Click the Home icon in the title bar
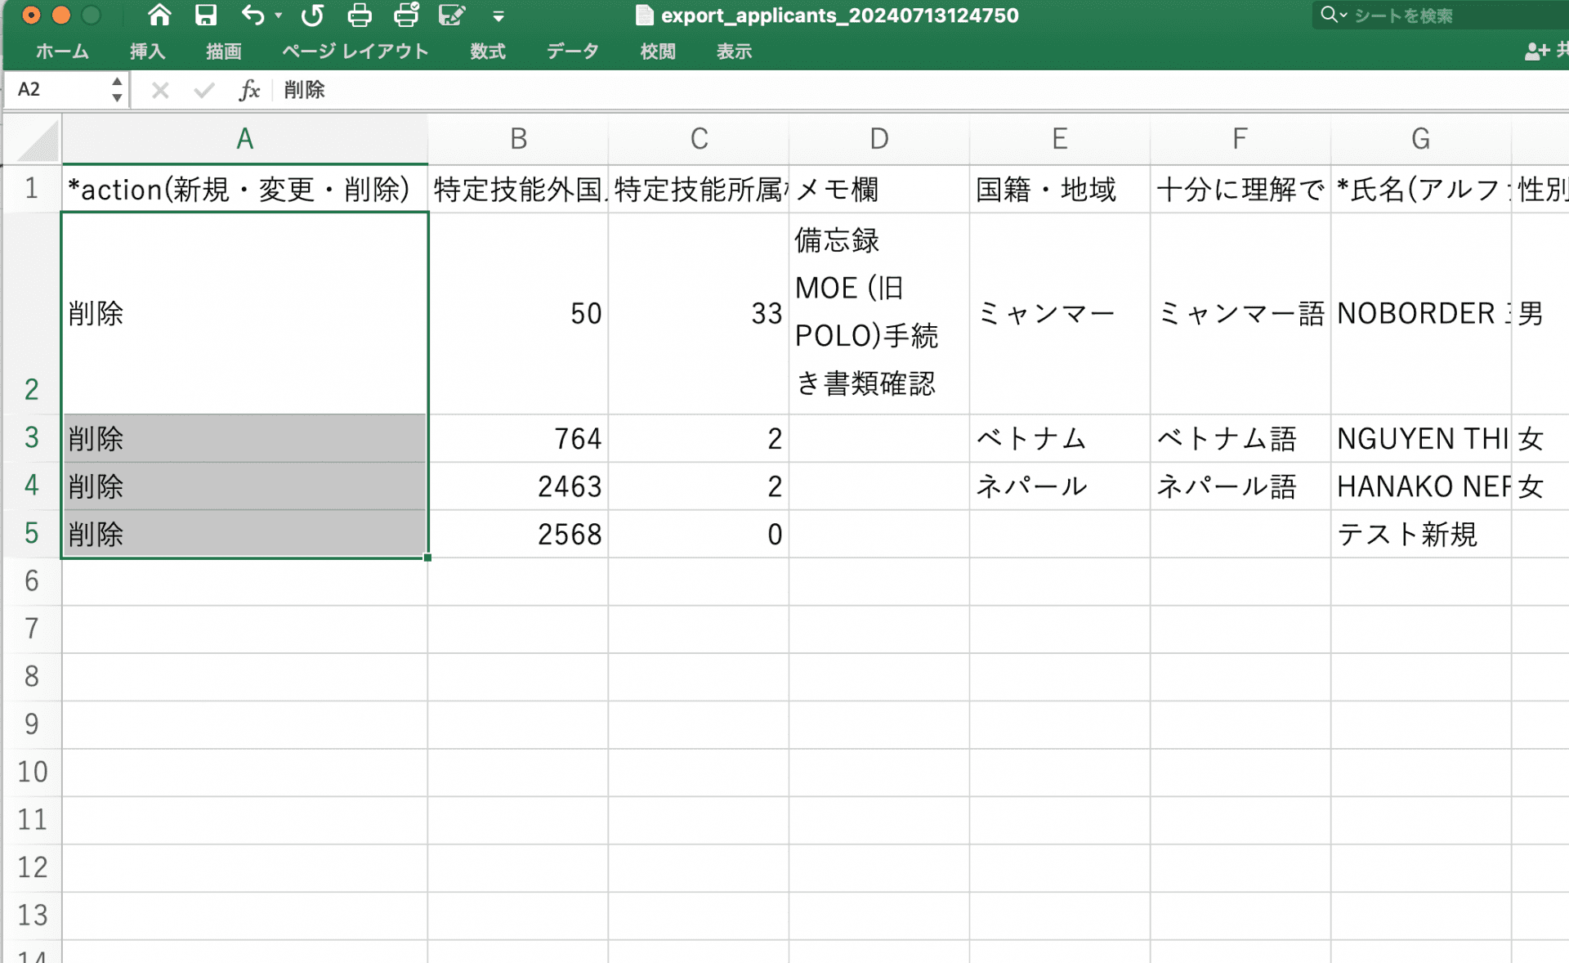The image size is (1569, 963). [159, 15]
